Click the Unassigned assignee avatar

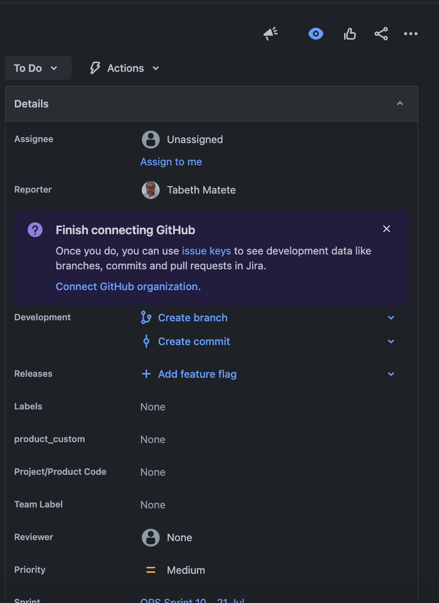[150, 139]
